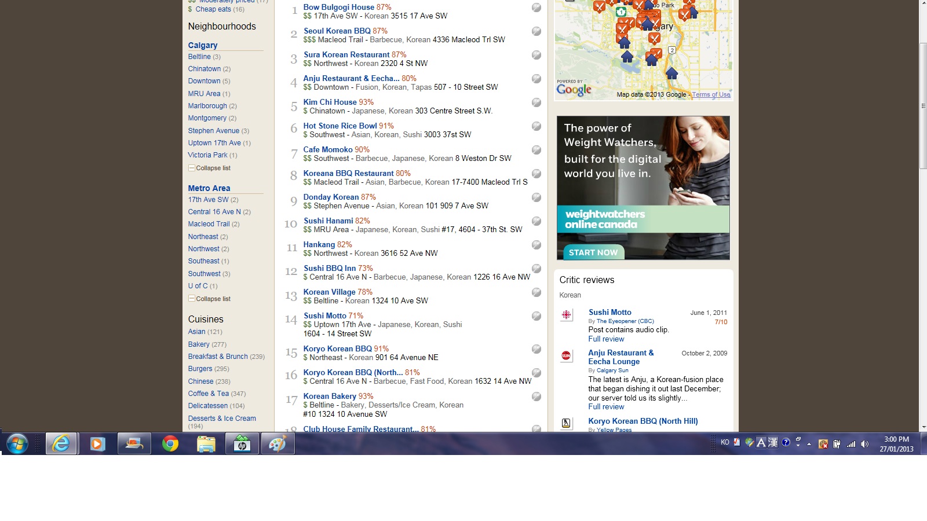Open Windows Explorer folder icon in taskbar
This screenshot has height=521, width=927.
[x=206, y=444]
